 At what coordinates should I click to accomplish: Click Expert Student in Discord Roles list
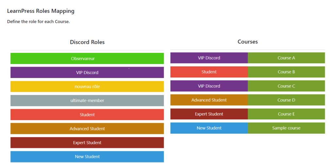pyautogui.click(x=87, y=142)
